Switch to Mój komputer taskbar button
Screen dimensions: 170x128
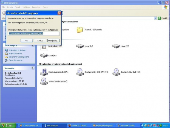pyautogui.click(x=54, y=126)
